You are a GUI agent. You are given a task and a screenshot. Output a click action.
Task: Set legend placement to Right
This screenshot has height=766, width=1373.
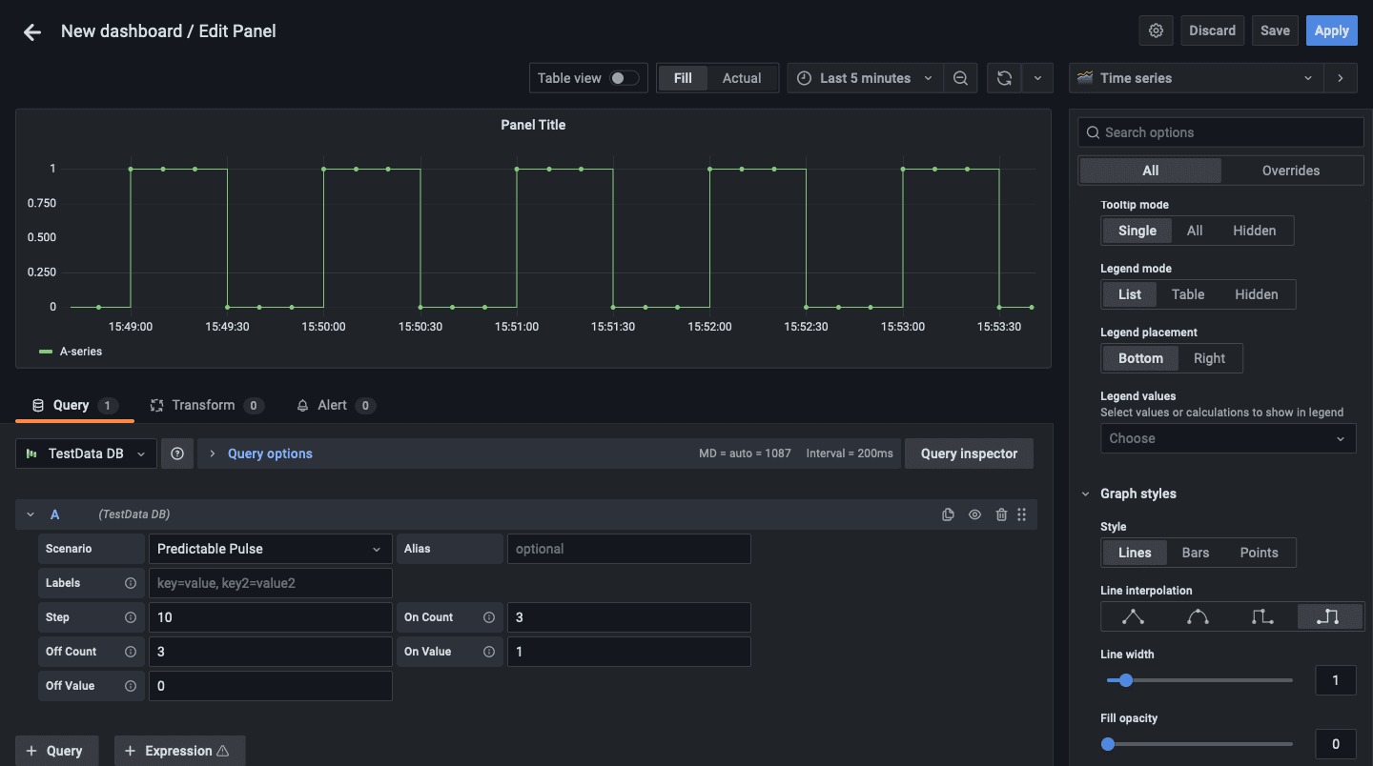click(1209, 358)
